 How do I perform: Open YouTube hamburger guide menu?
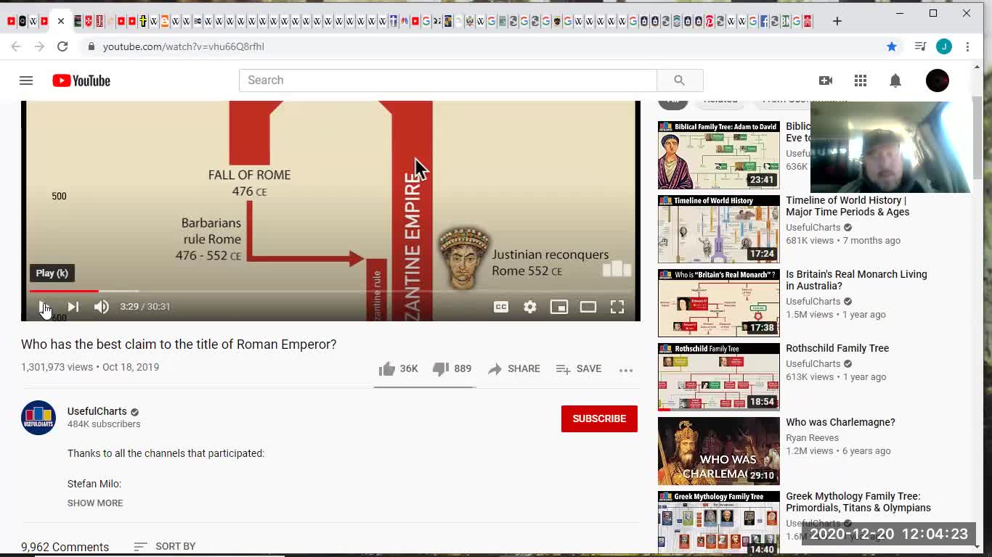pos(26,81)
